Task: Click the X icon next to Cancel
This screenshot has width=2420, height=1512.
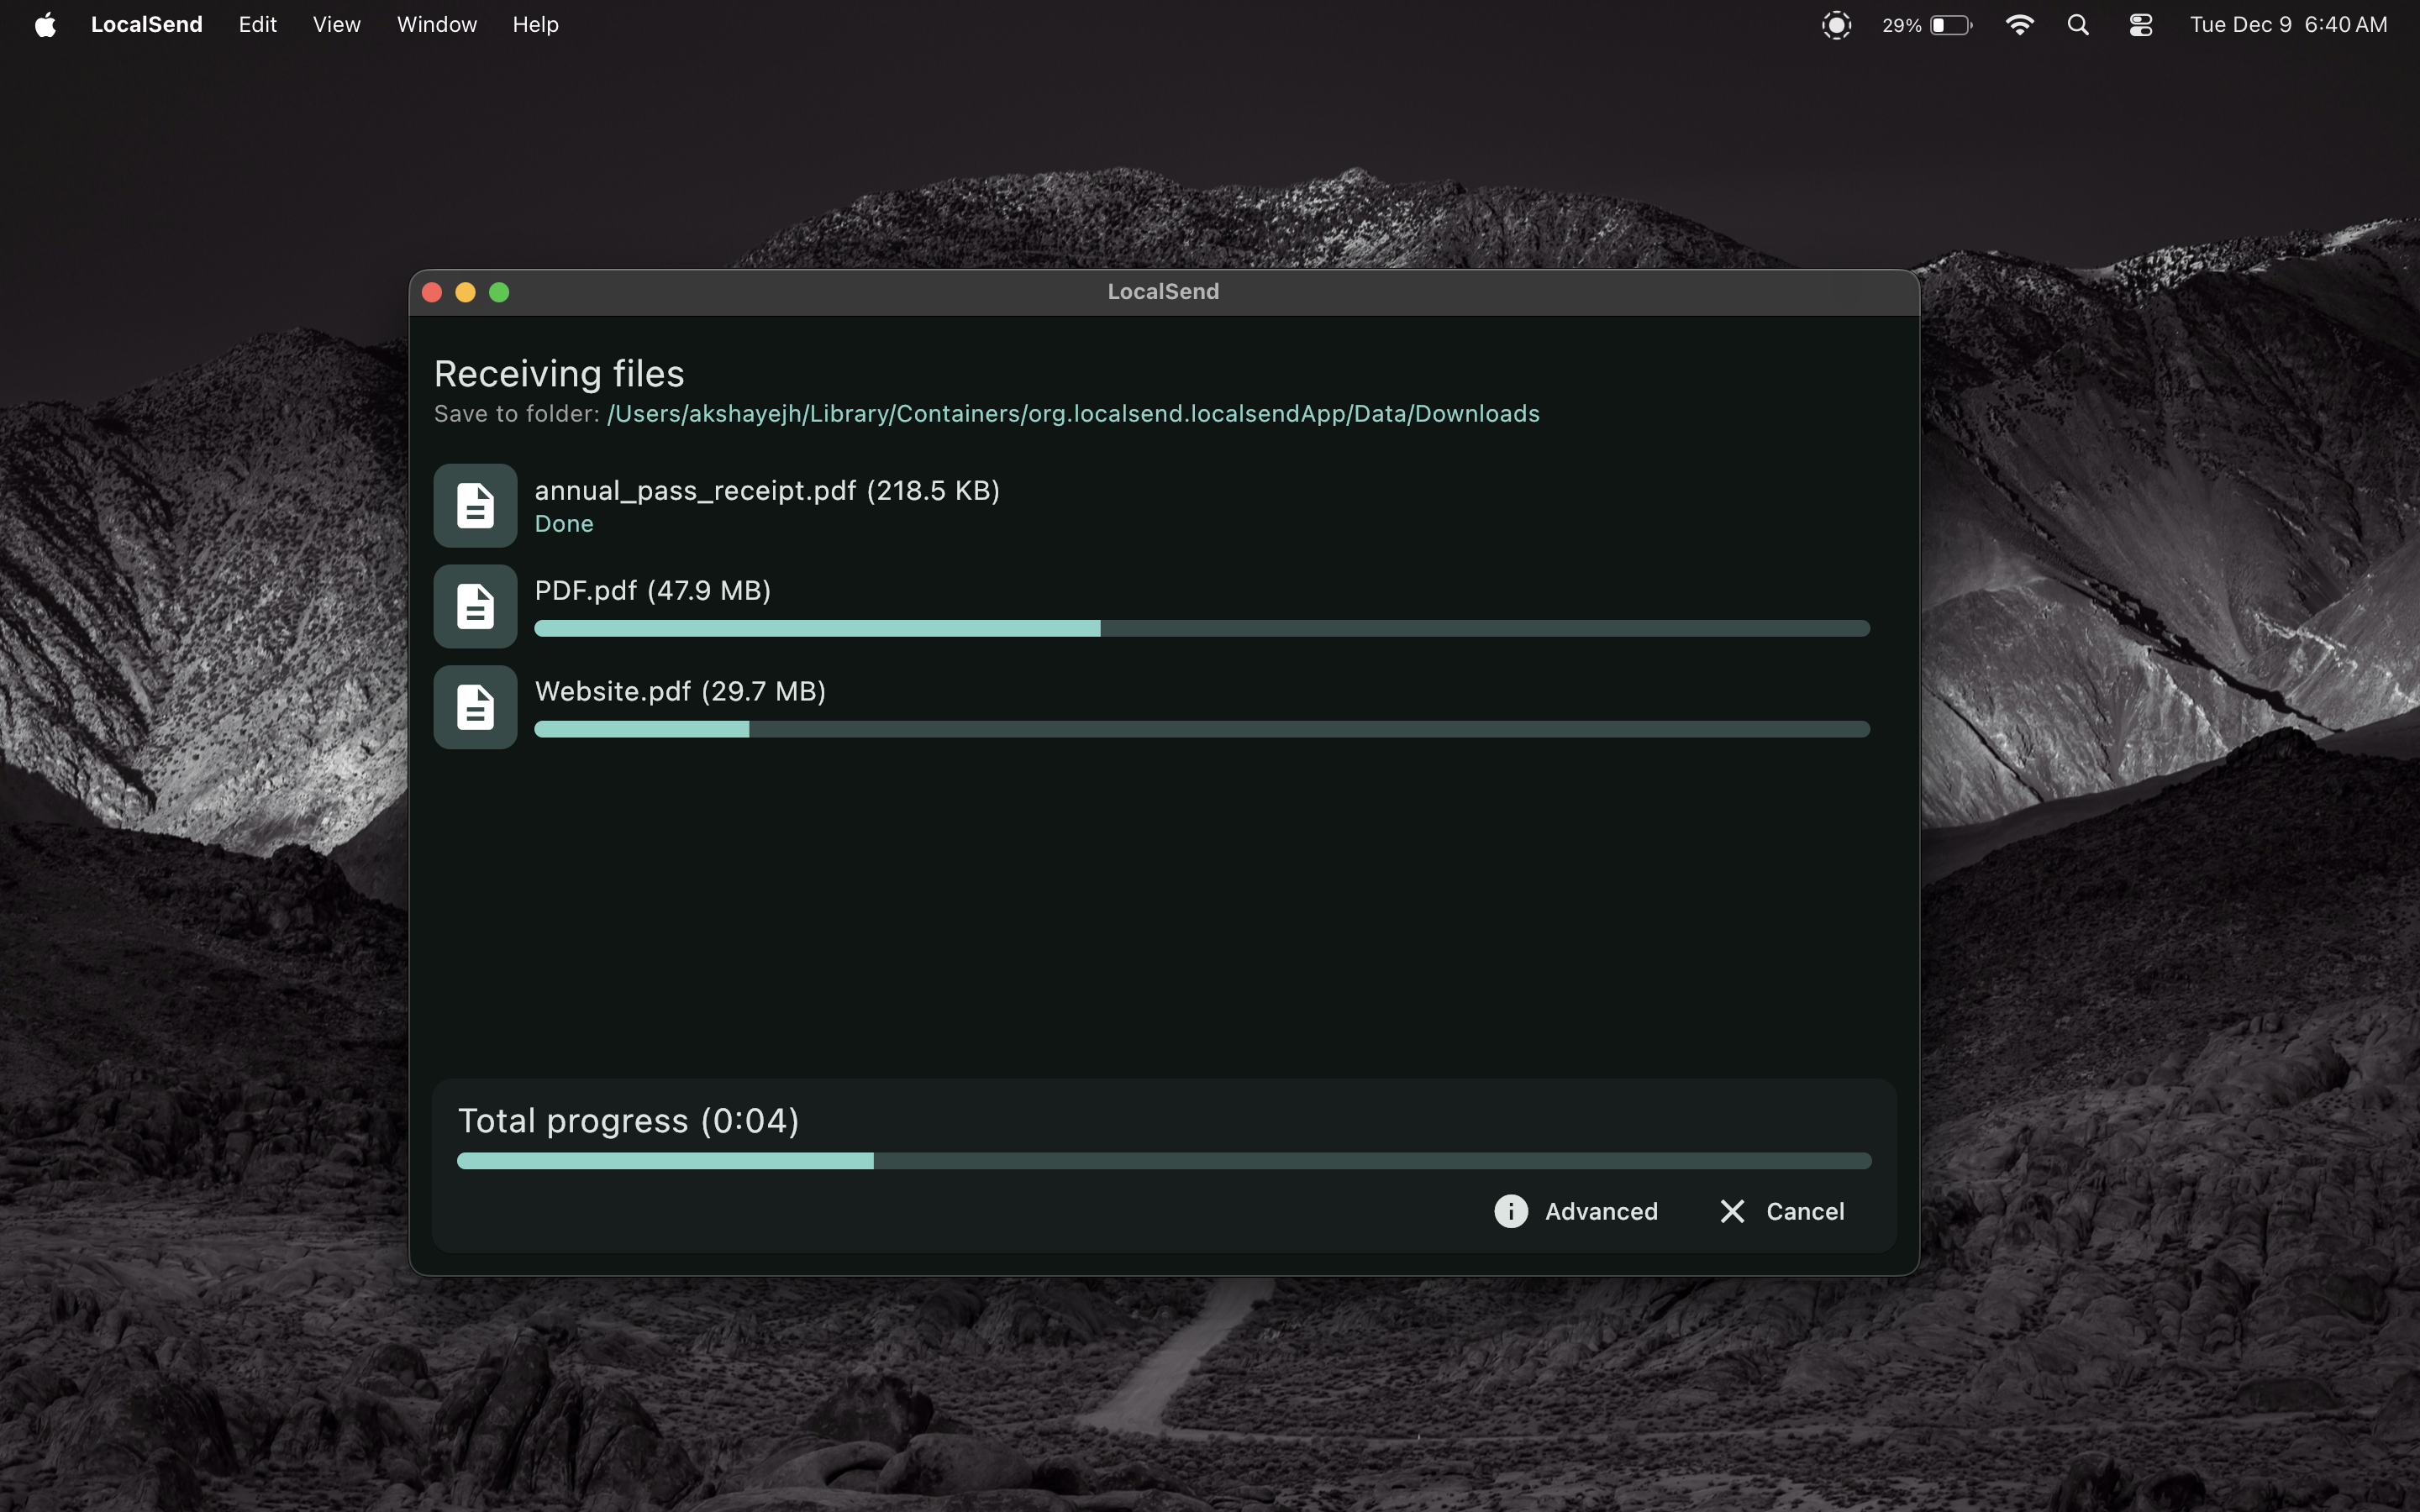Action: [x=1731, y=1211]
